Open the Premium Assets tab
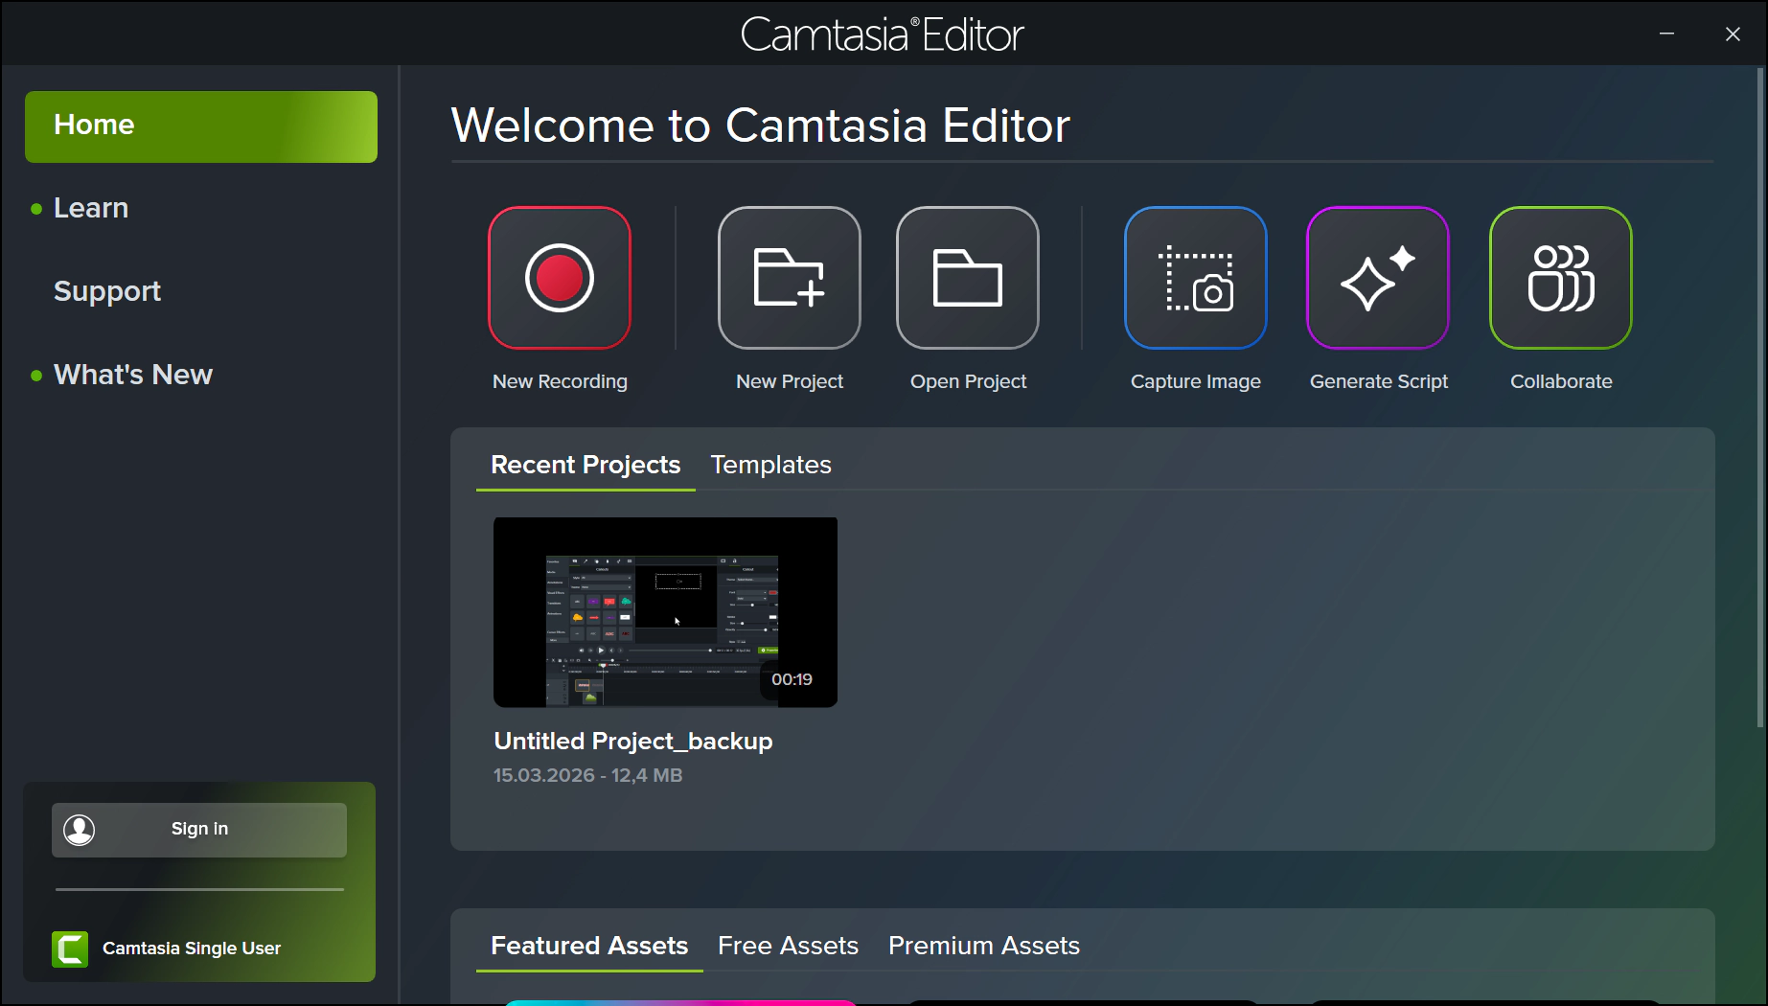The image size is (1768, 1006). [x=983, y=946]
